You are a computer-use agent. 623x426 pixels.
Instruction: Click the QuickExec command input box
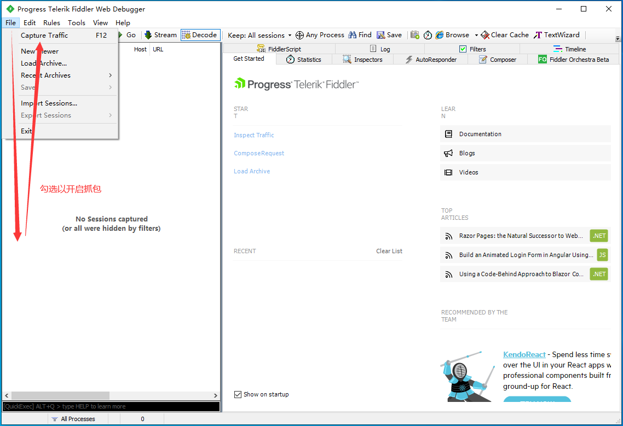tap(111, 406)
